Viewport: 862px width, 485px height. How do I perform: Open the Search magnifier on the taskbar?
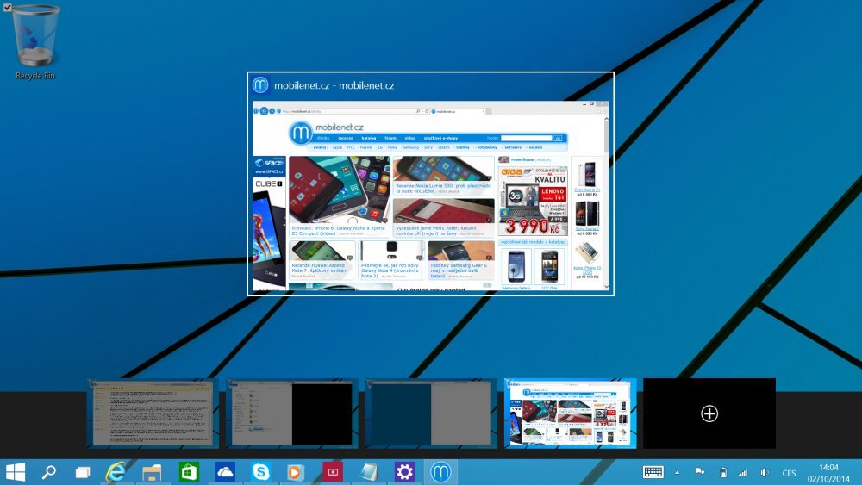(x=49, y=472)
